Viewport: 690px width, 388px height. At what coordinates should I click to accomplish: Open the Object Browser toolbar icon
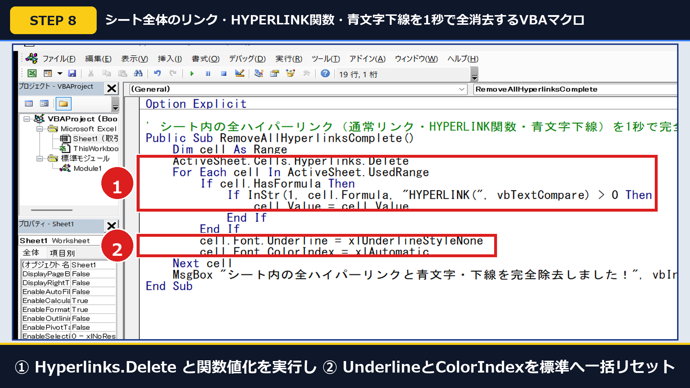tap(290, 74)
